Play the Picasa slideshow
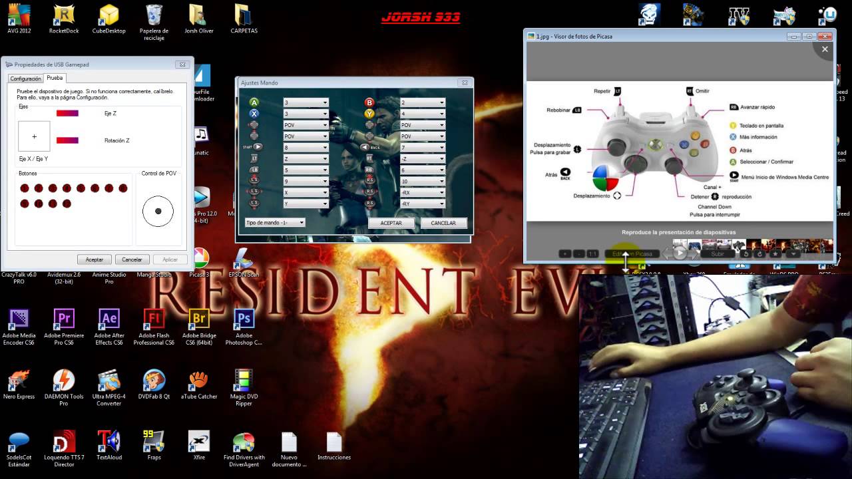 pos(680,253)
